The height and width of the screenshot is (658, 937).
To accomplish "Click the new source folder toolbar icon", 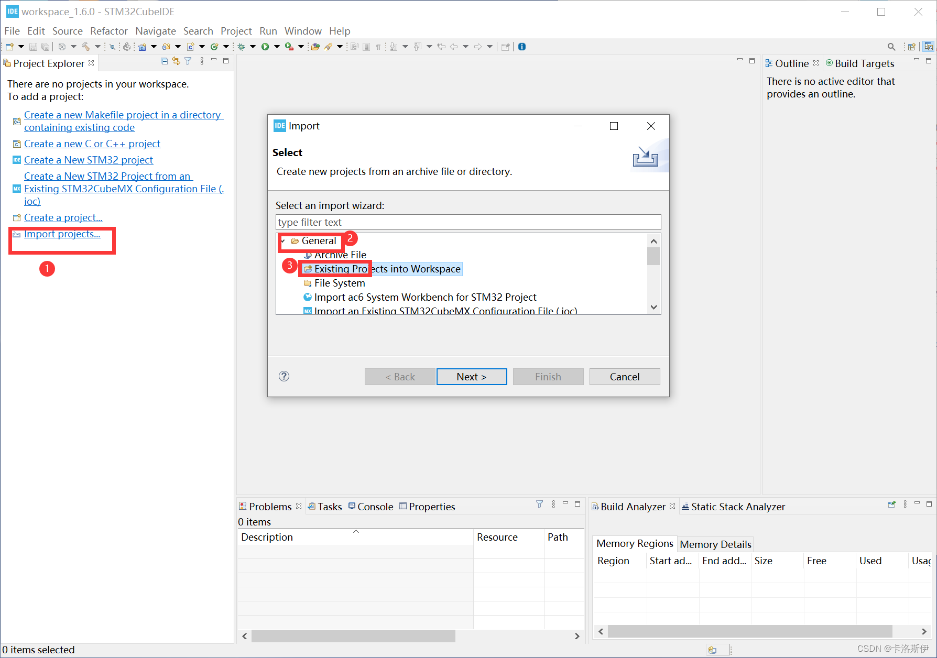I will click(x=166, y=47).
